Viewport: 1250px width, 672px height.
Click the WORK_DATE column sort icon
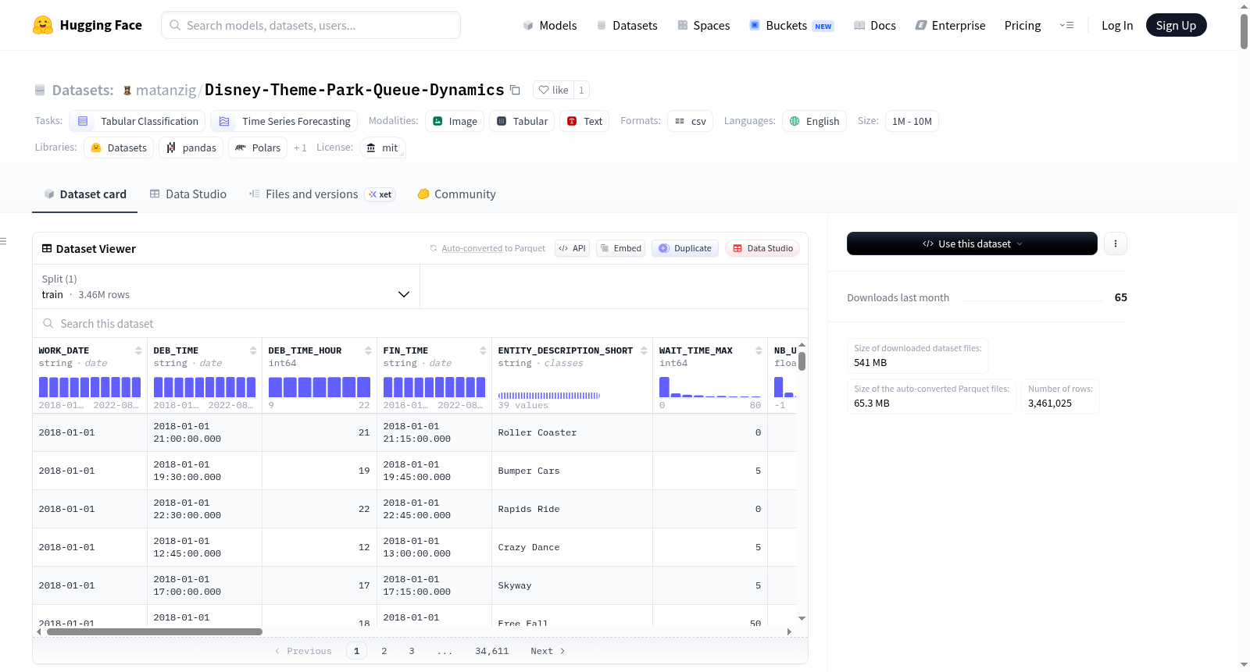pos(138,350)
